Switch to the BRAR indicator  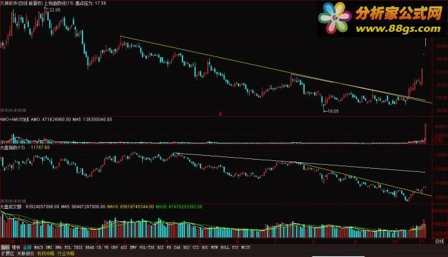point(90,247)
